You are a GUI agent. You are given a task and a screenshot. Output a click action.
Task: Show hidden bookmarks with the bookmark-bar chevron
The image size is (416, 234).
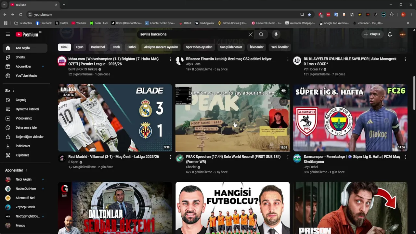click(408, 23)
